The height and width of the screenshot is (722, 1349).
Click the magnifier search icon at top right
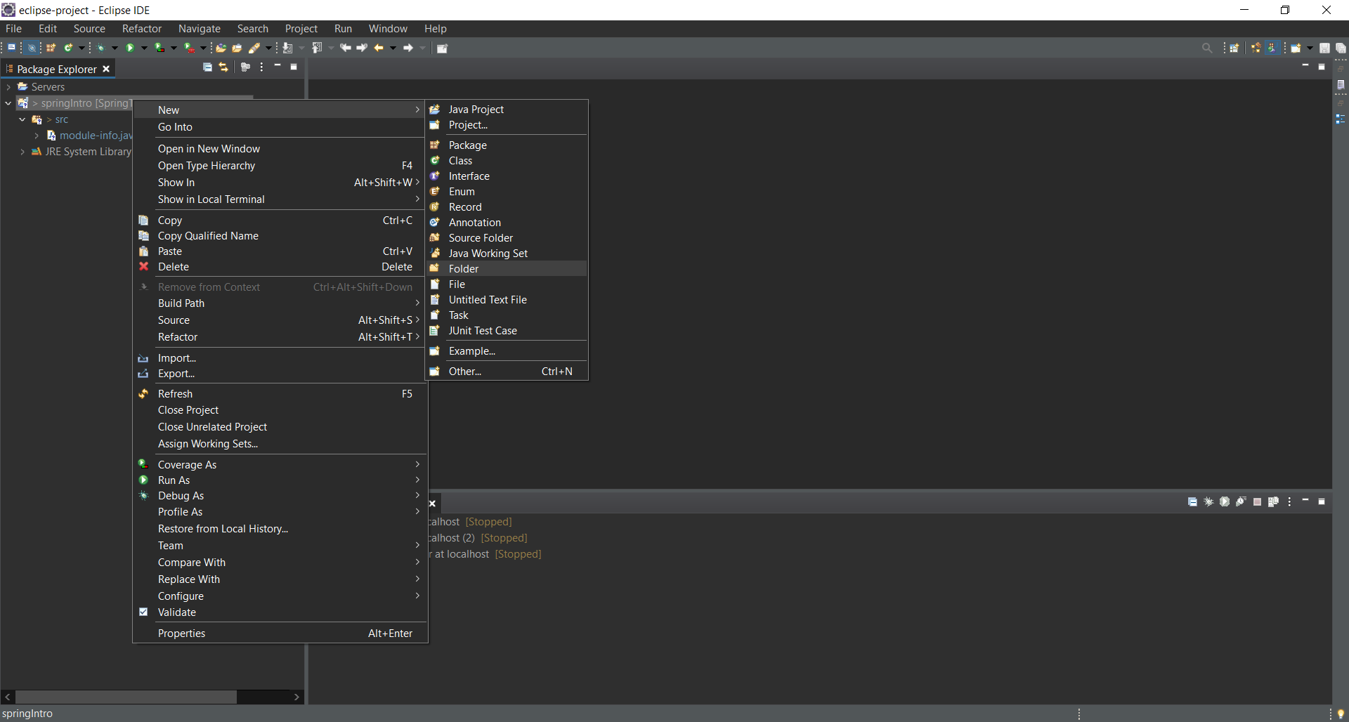1207,48
